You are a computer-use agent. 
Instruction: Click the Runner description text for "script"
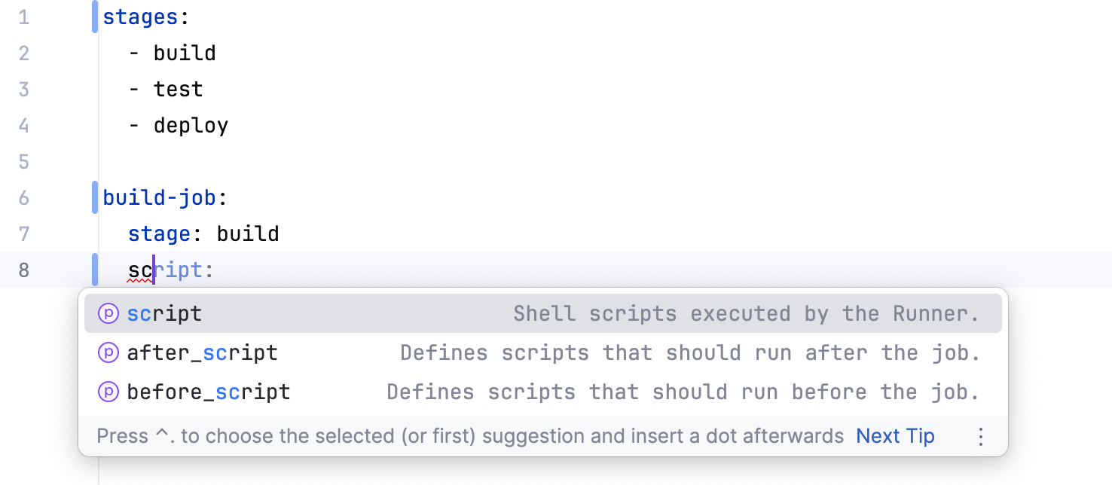coord(747,313)
